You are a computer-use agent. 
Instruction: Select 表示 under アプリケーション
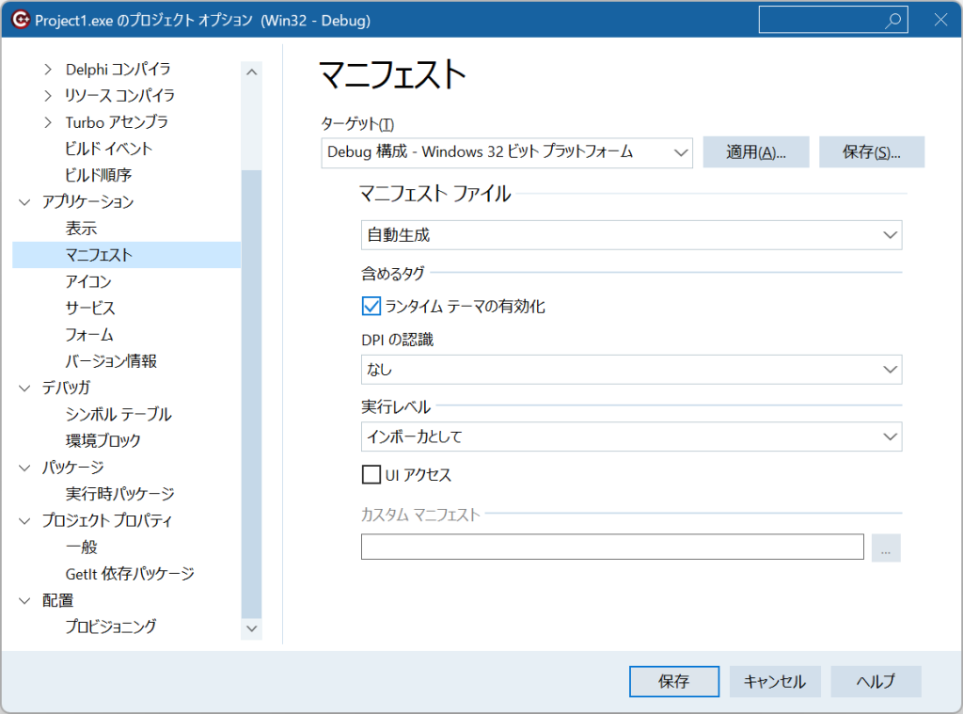coord(81,229)
